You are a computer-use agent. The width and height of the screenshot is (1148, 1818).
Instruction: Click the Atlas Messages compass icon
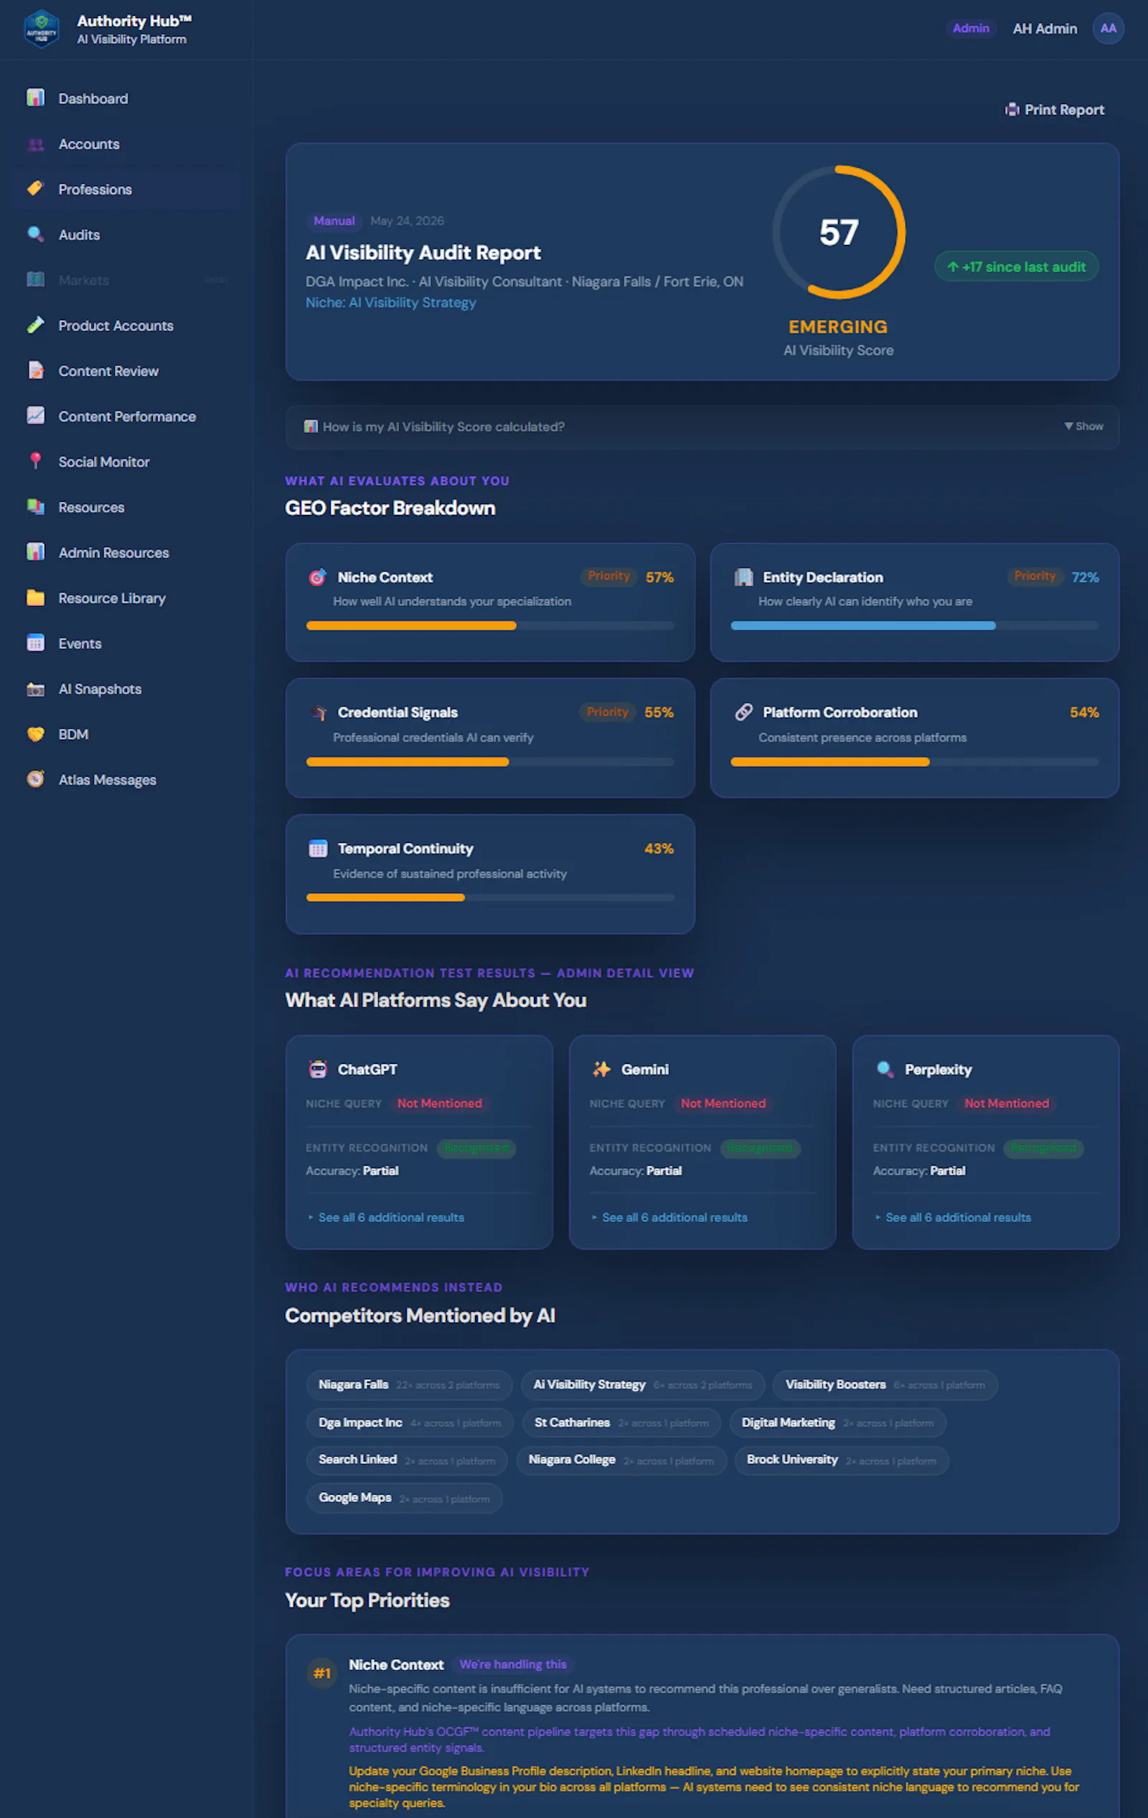(35, 779)
